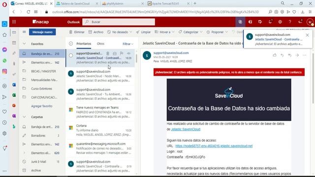Open Messenger in Opera sidebar

pos(4,49)
